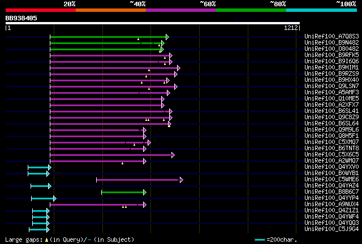362x244 pixels.
Task: Select the UniRef100_B6SL64 label
Action: [331, 123]
